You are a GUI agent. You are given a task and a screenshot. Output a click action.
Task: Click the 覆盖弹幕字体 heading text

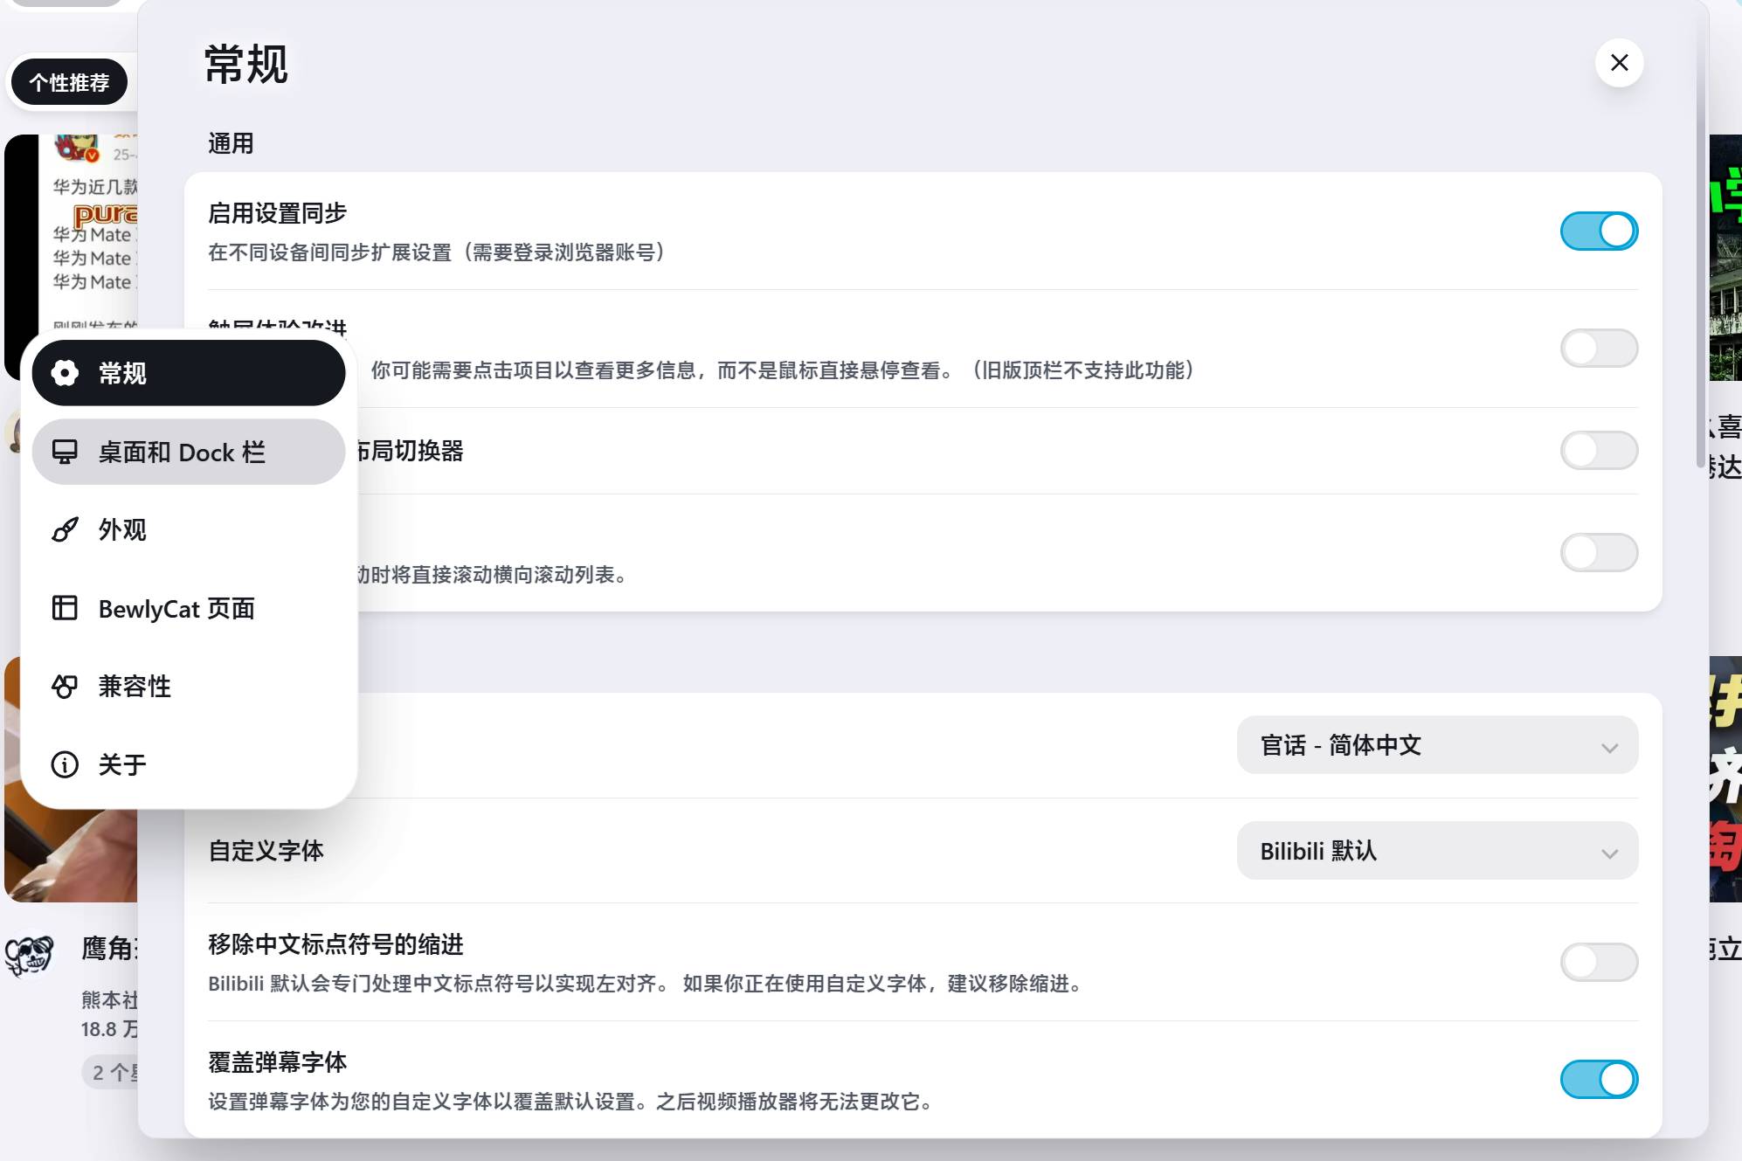[277, 1062]
